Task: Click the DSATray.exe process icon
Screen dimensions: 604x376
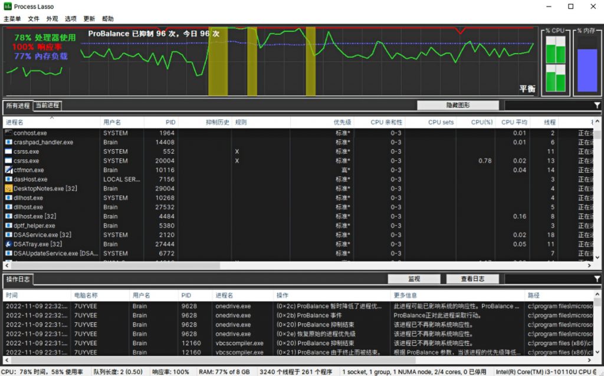Action: coord(8,244)
